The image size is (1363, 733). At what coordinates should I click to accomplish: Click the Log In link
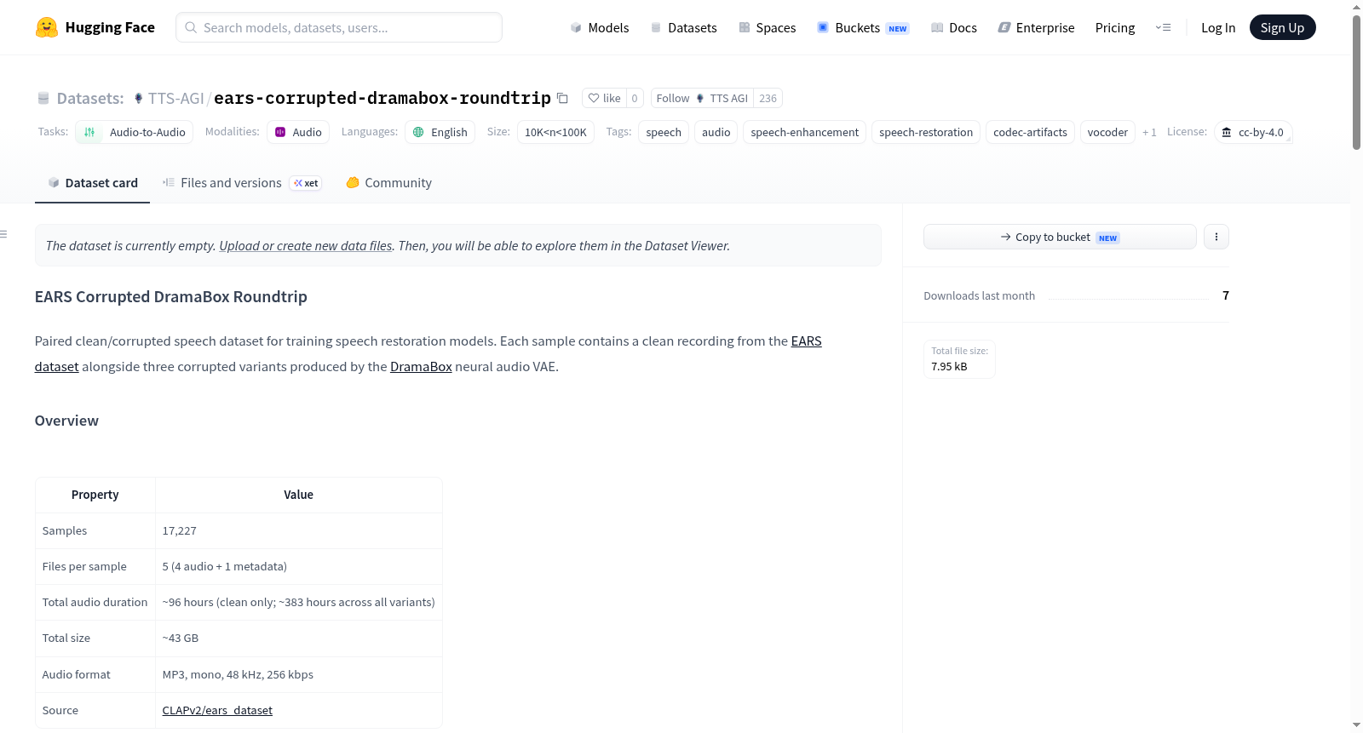[x=1218, y=27]
